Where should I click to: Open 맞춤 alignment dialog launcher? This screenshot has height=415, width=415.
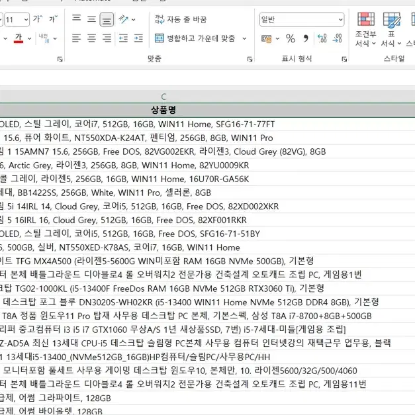click(x=250, y=59)
